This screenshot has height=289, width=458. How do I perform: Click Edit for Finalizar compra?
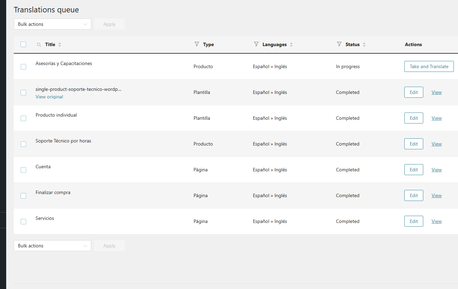coord(414,195)
